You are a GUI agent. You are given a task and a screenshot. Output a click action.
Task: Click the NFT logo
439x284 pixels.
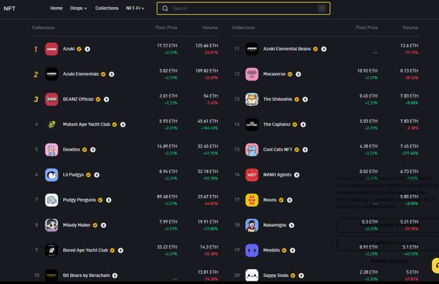point(9,9)
